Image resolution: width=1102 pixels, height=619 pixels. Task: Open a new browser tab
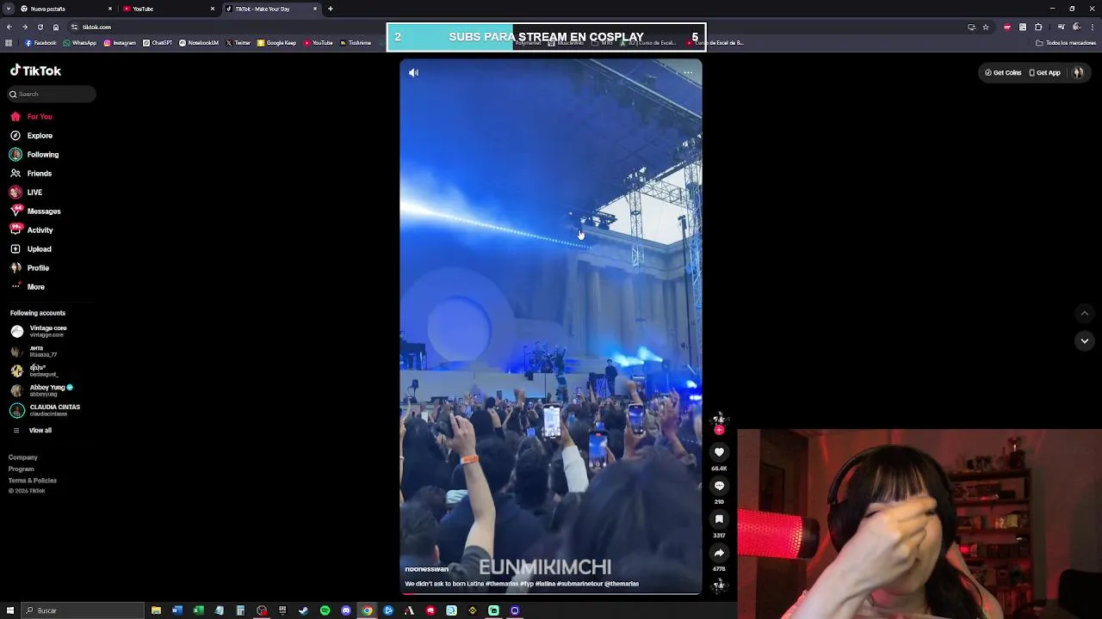pos(331,9)
